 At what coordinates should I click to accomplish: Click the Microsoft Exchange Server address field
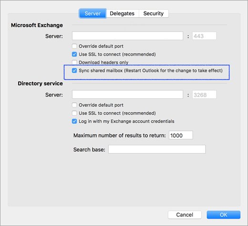click(127, 36)
